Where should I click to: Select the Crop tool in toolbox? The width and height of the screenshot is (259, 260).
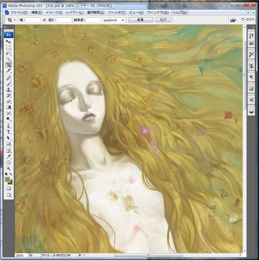tap(8, 65)
